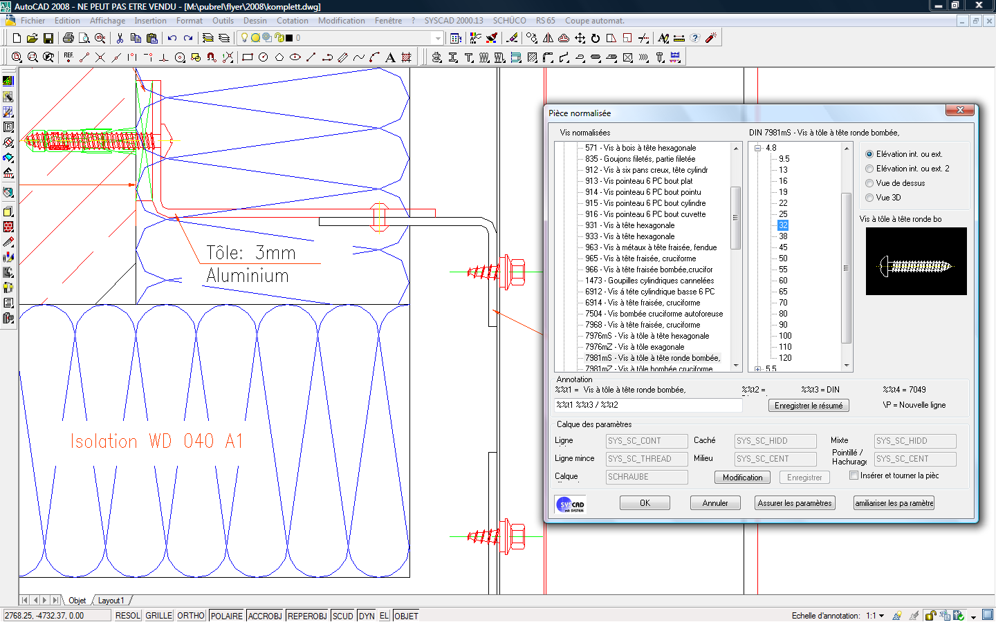
Task: Click the annotation format input field
Action: (x=648, y=405)
